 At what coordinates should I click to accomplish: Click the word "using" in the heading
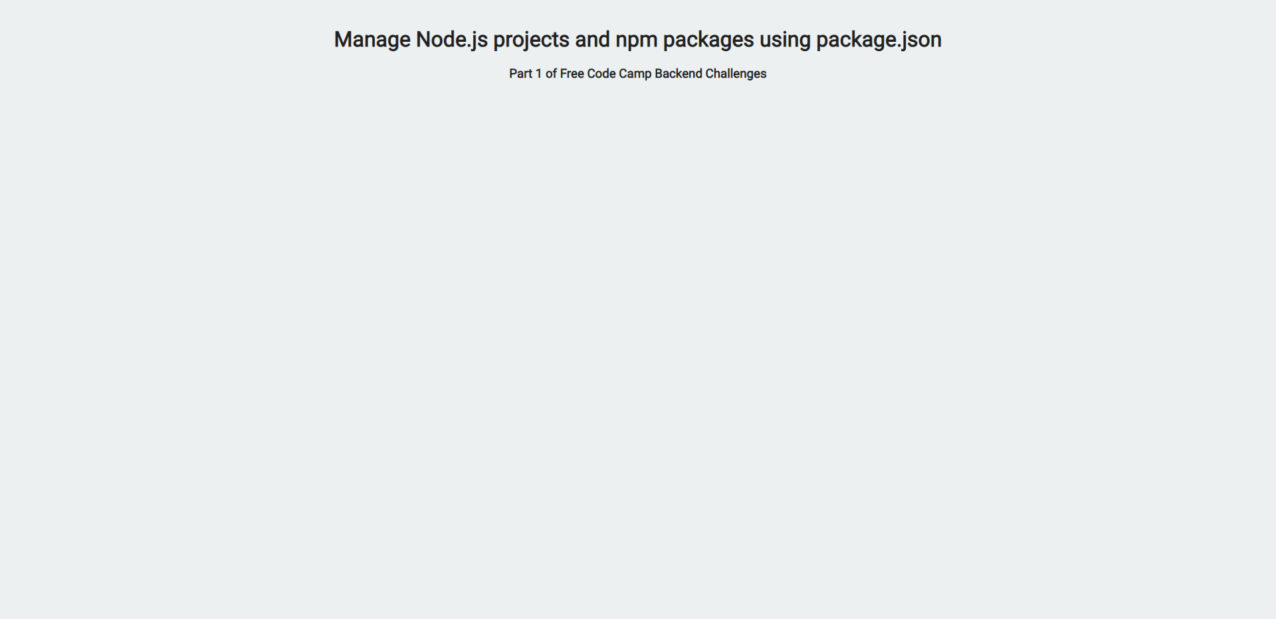(785, 40)
